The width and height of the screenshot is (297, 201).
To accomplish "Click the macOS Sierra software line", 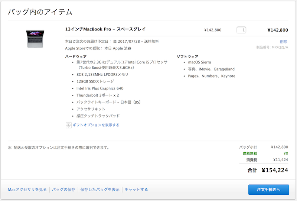I will point(199,62).
